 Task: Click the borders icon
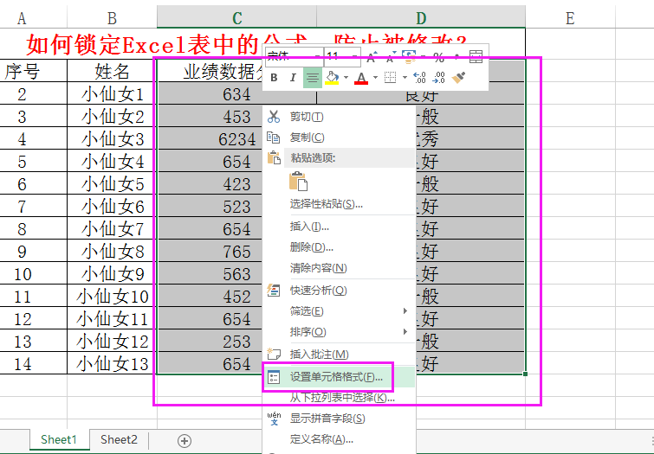point(390,78)
